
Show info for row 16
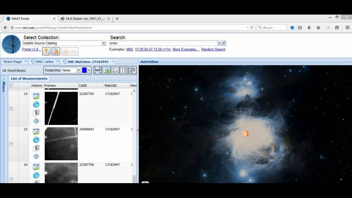tap(36, 175)
